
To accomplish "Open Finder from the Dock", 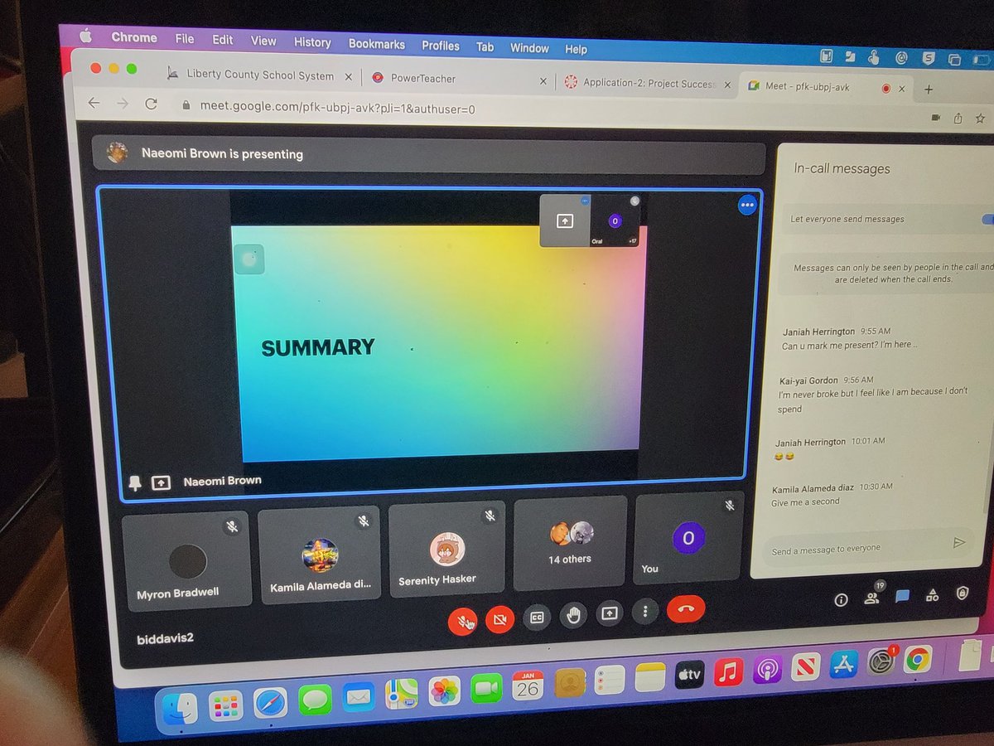I will tap(180, 709).
